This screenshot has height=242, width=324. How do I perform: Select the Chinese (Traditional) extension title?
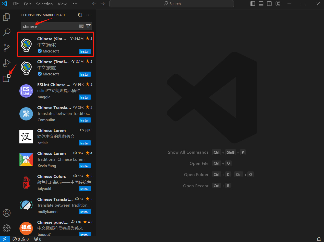(x=53, y=62)
